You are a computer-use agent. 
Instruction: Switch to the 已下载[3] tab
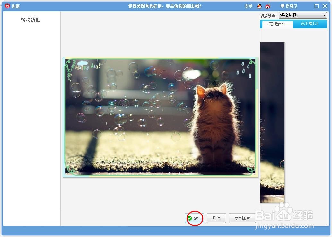coord(310,24)
